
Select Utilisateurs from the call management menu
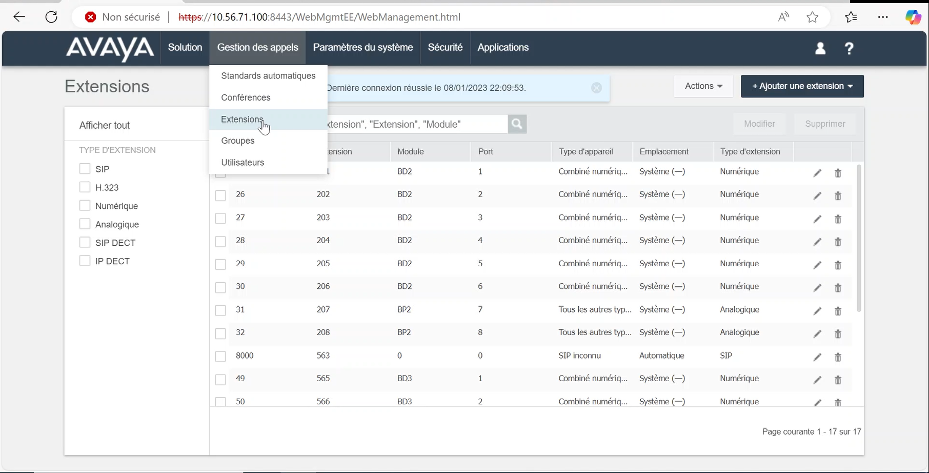click(243, 163)
